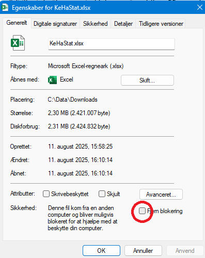The image size is (205, 258).
Task: Click the Annuller button
Action: tap(143, 251)
